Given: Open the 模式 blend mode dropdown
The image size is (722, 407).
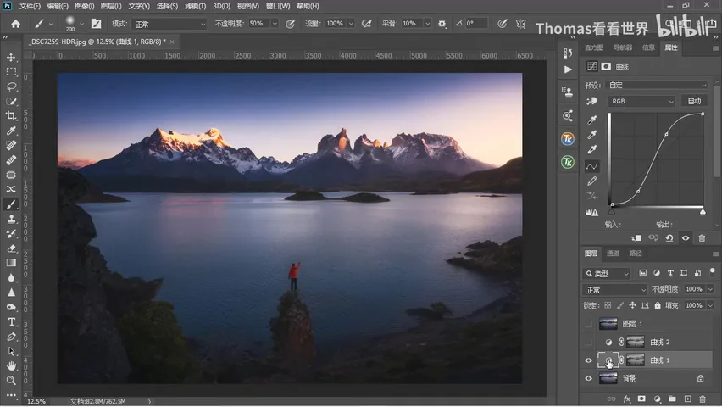Looking at the screenshot, I should tap(170, 24).
